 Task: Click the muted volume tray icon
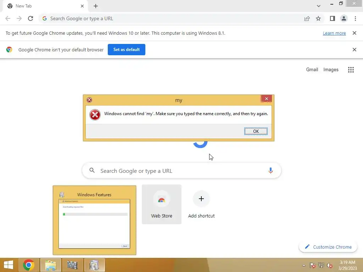point(329,266)
